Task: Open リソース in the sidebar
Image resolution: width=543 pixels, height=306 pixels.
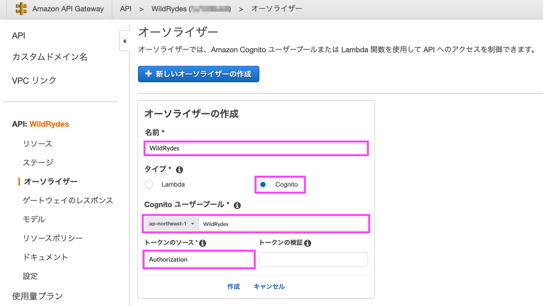Action: [x=38, y=143]
